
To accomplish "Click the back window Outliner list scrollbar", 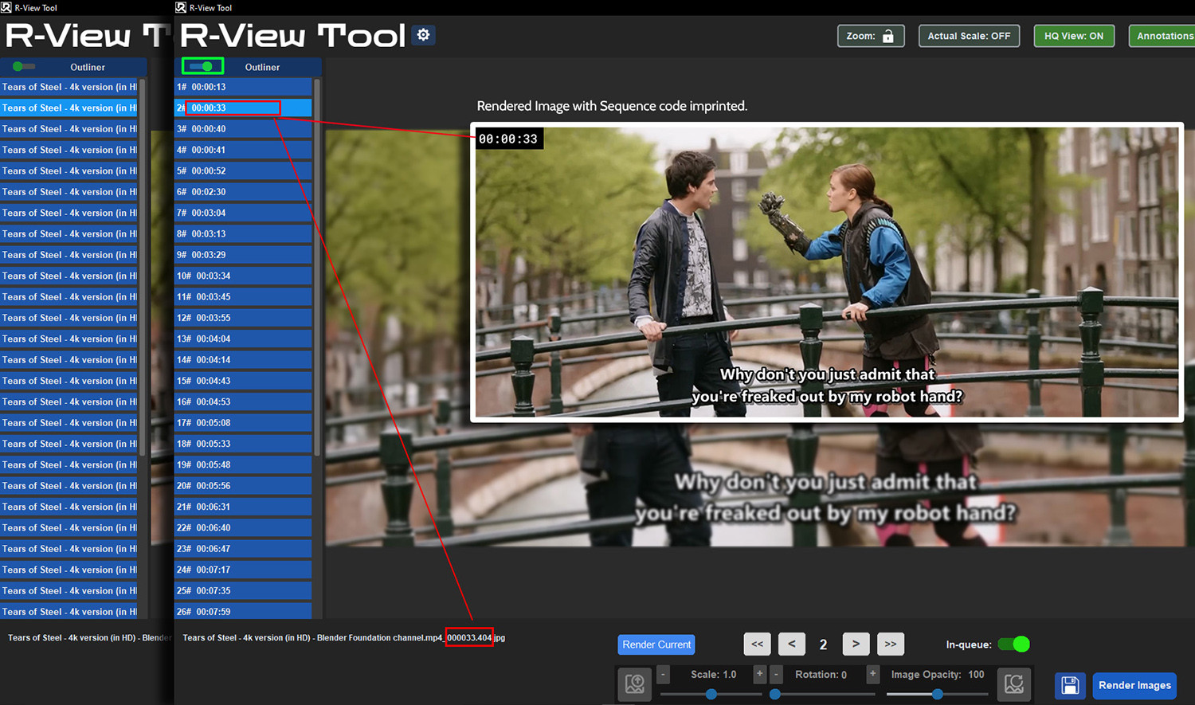I will [143, 267].
